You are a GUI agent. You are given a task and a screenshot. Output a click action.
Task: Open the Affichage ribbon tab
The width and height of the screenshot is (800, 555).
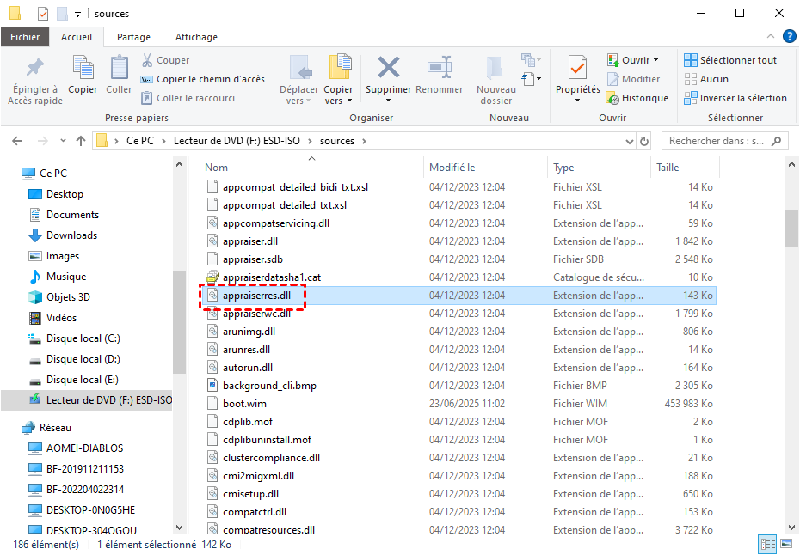tap(196, 37)
